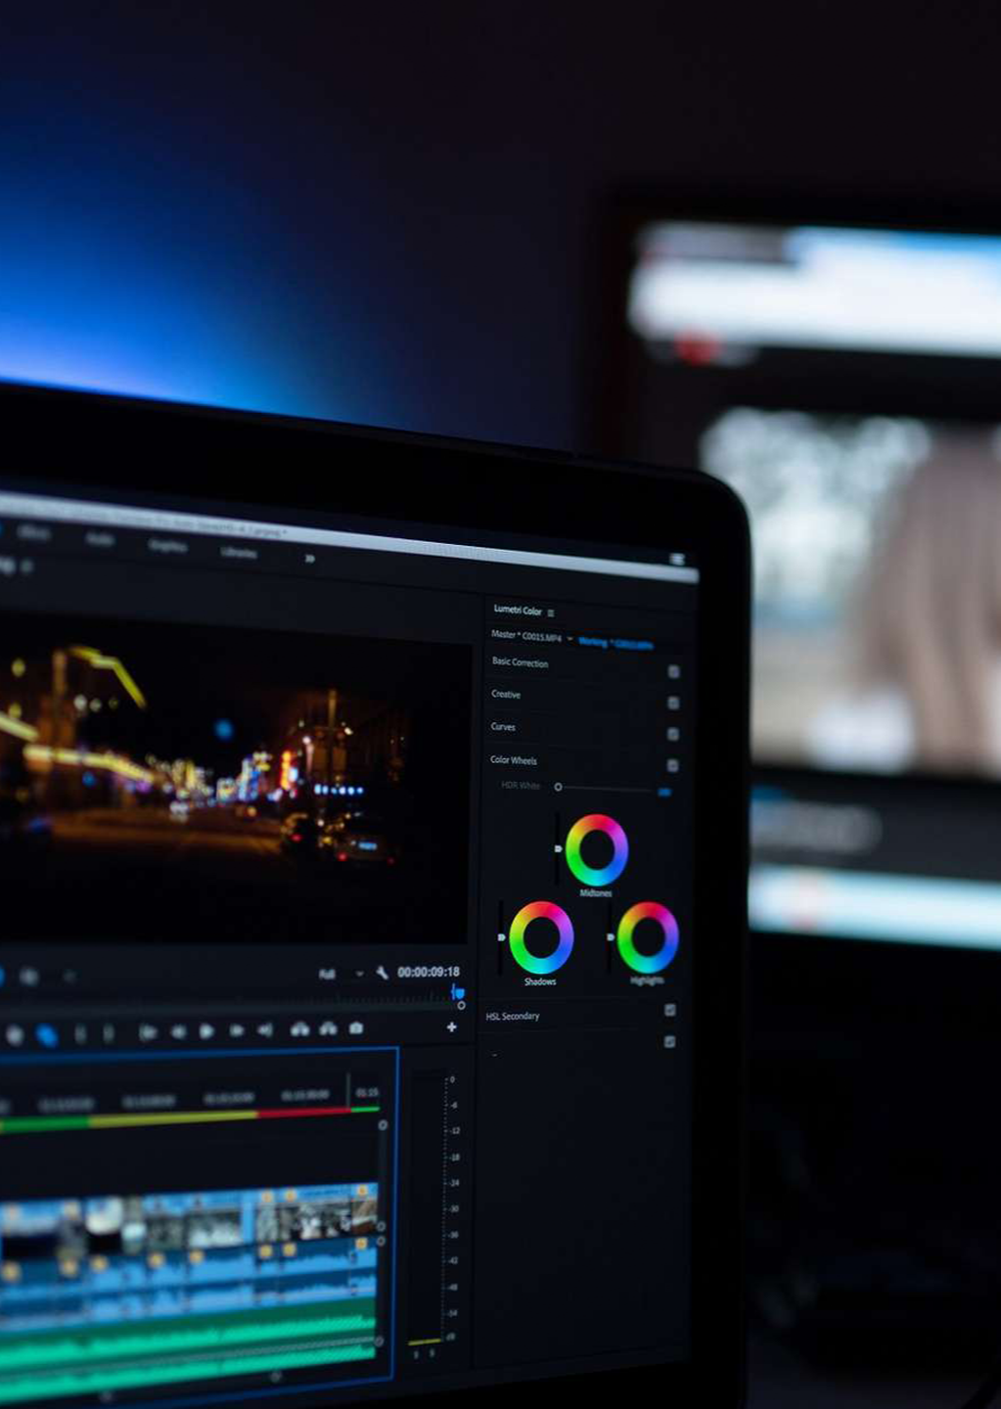Toggle the Basic Correction checkbox
Viewport: 1001px width, 1409px height.
click(673, 671)
